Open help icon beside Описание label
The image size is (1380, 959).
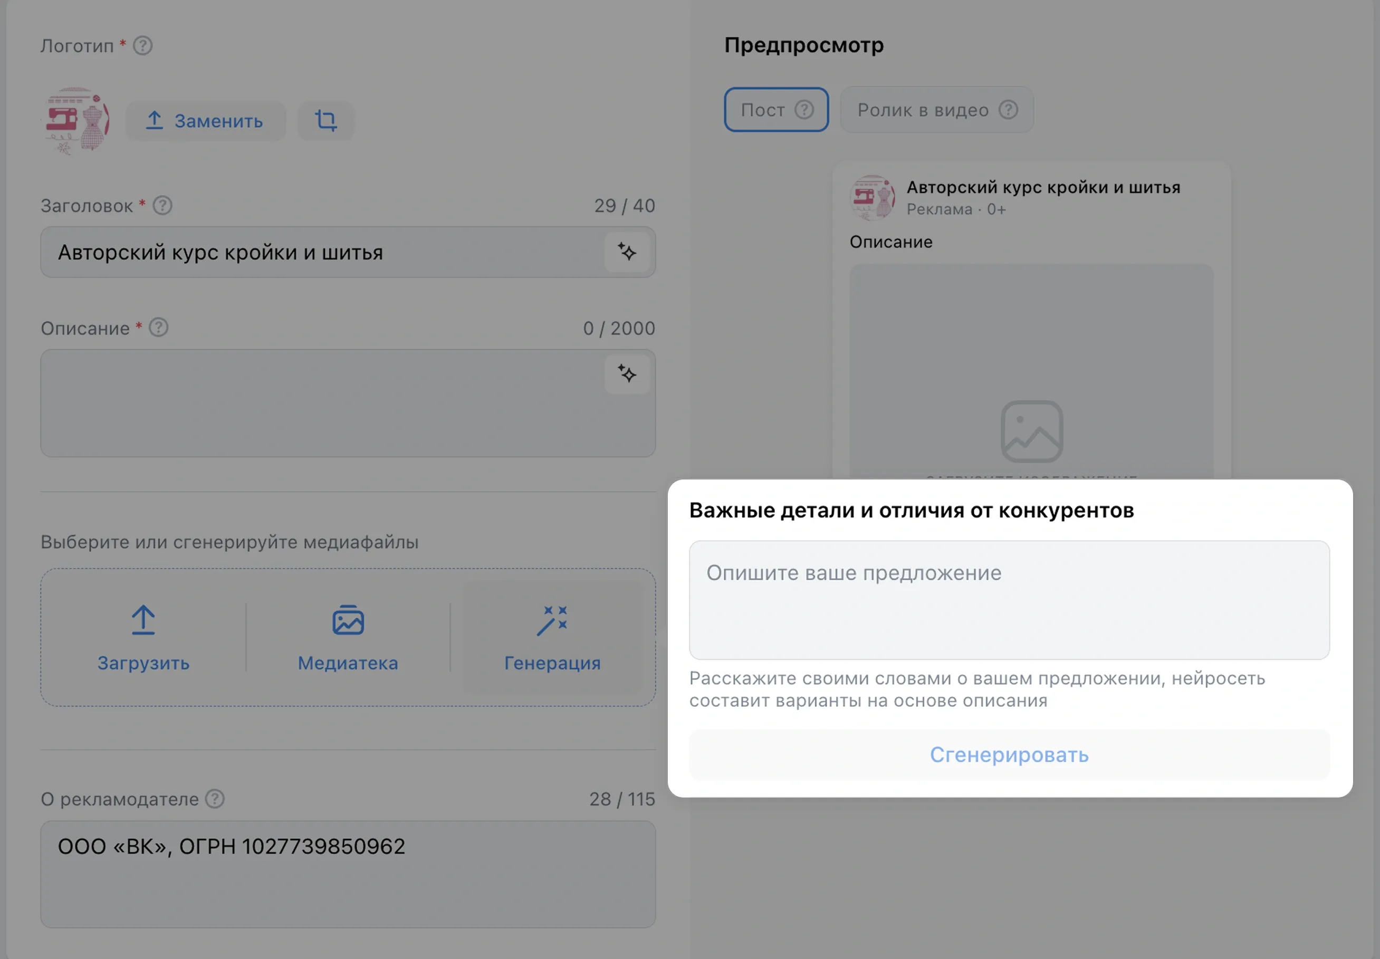[x=159, y=328]
